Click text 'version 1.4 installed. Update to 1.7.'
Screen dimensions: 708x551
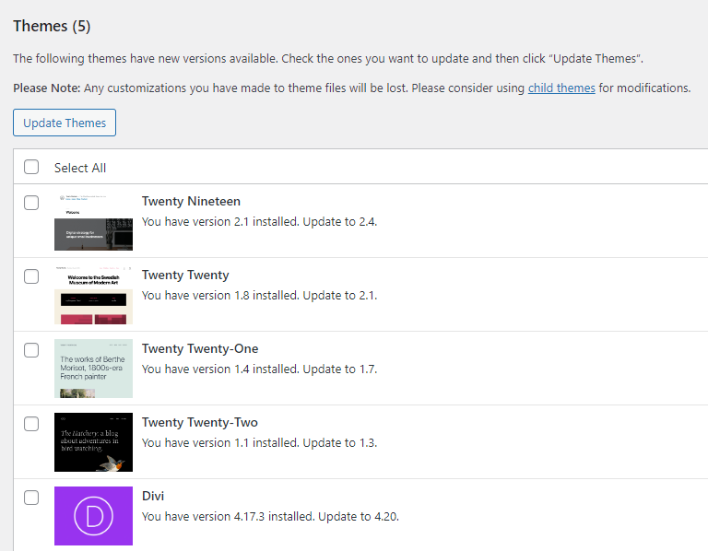(284, 369)
